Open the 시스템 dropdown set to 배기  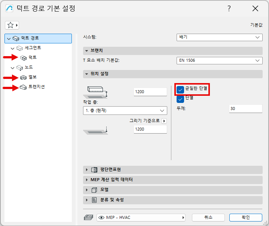click(x=219, y=37)
